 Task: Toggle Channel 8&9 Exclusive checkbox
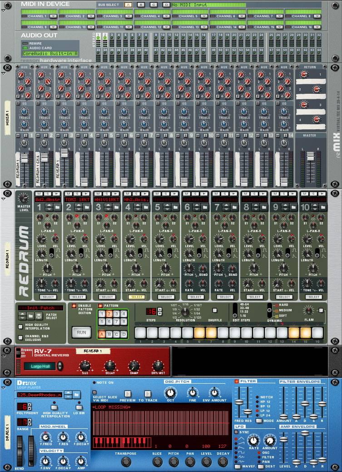[x=20, y=337]
